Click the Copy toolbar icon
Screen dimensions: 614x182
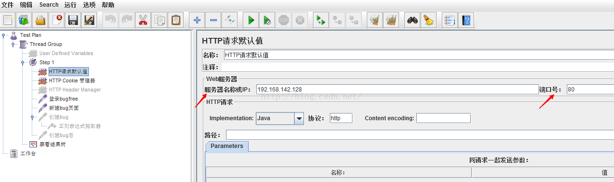pos(160,20)
